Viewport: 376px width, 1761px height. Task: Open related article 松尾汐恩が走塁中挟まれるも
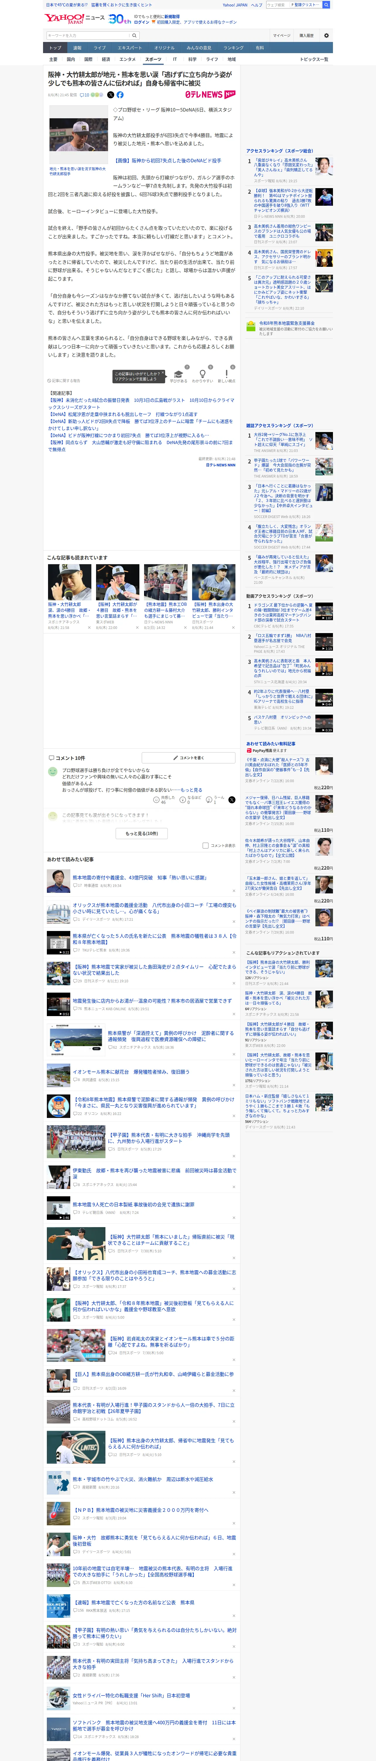coord(123,414)
